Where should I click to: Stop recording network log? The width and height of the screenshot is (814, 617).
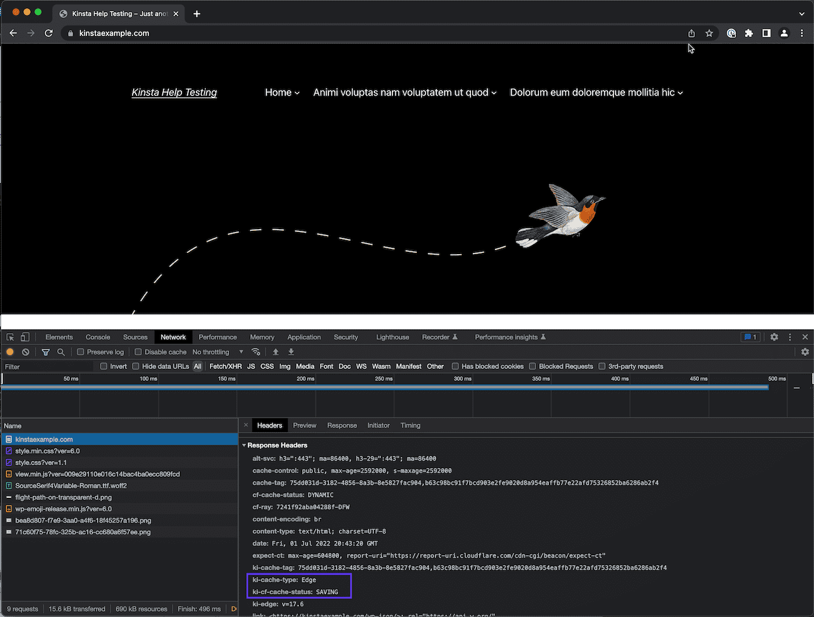[x=10, y=352]
